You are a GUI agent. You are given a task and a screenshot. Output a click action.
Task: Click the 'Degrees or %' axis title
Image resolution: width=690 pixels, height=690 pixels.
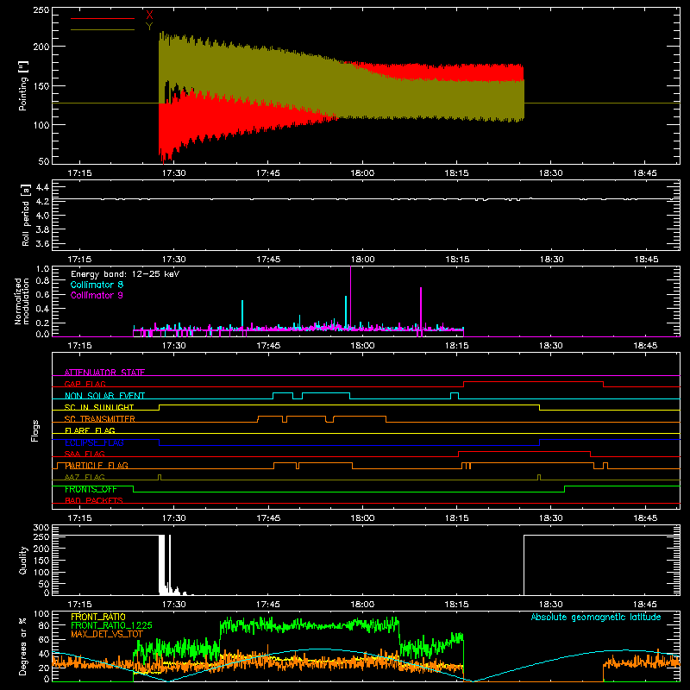[x=23, y=646]
